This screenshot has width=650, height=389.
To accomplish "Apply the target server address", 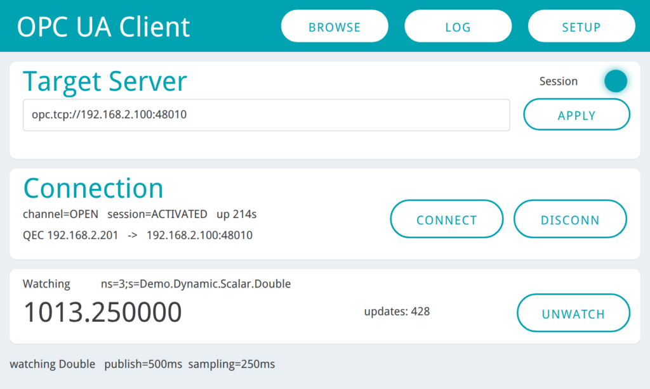I will tap(576, 115).
